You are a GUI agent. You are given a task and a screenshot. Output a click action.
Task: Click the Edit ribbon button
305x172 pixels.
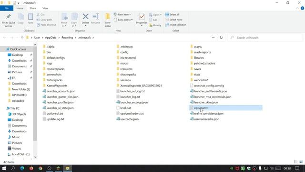pos(153,20)
